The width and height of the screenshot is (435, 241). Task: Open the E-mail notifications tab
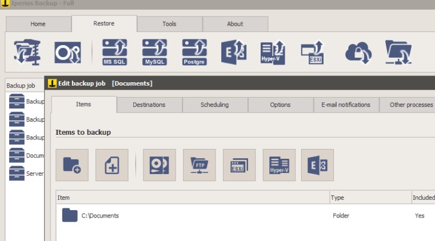[346, 105]
